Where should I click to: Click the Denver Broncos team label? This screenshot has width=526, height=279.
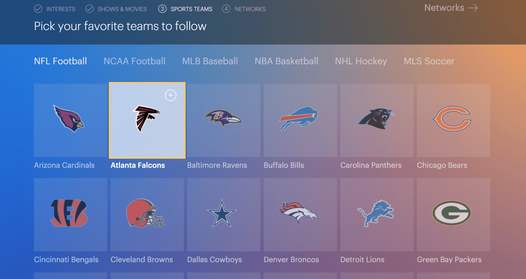(291, 260)
